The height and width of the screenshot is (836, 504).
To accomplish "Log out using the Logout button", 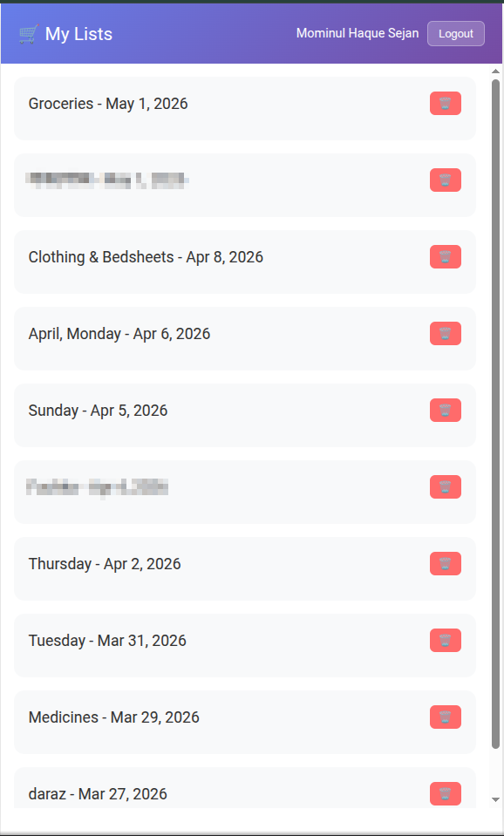I will click(456, 34).
